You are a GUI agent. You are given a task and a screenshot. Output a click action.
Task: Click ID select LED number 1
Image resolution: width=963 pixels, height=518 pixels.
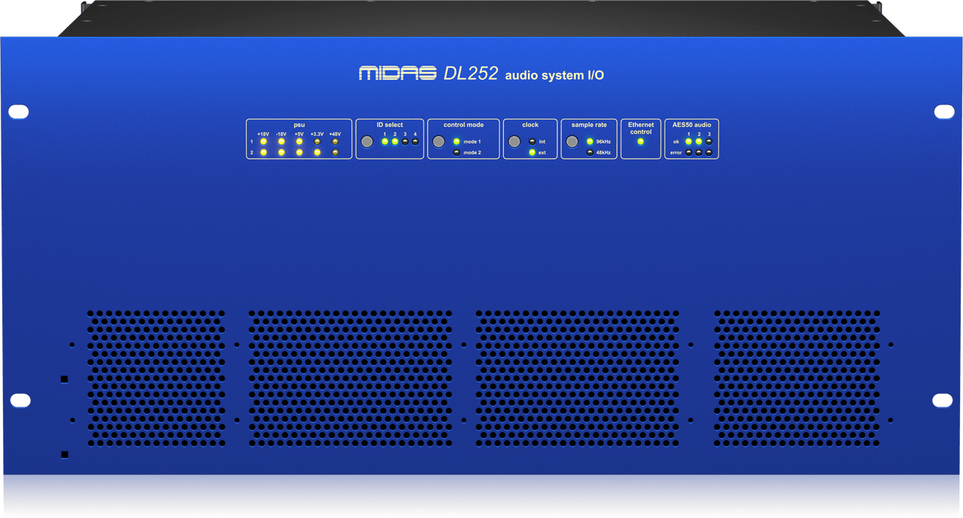point(384,141)
